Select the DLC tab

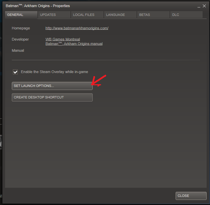(186, 15)
